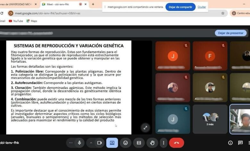Viewport: 250px width, 151px height.
Task: Open the audio settings three-dot menu beside the microphone
Action: (x=71, y=143)
